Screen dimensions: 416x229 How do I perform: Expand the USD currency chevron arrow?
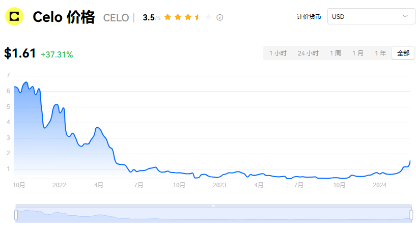[405, 16]
